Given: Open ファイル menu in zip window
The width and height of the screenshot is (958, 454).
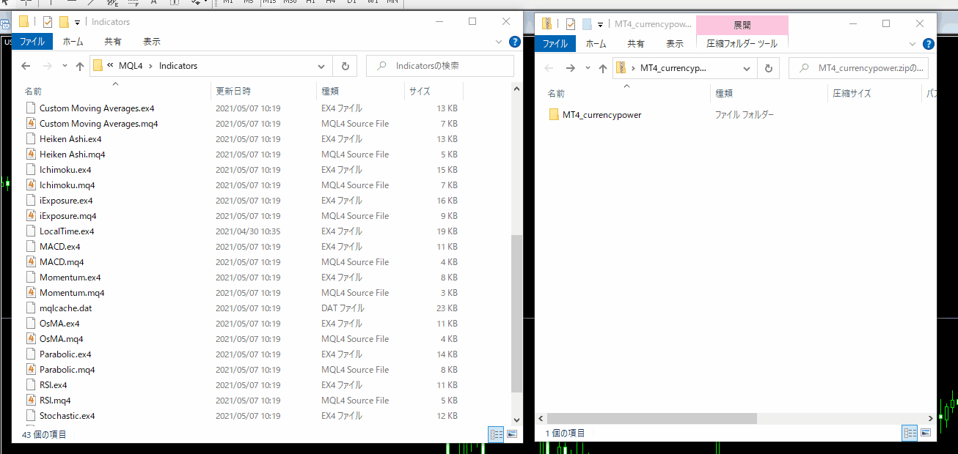Looking at the screenshot, I should 555,44.
